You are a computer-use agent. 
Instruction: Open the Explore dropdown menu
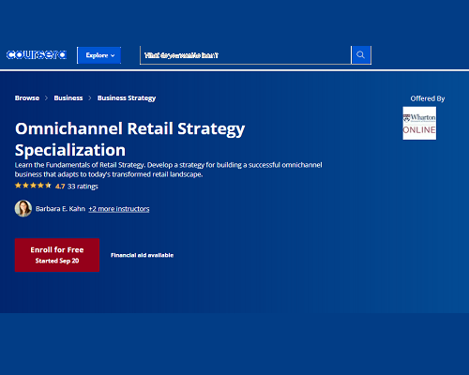[99, 55]
